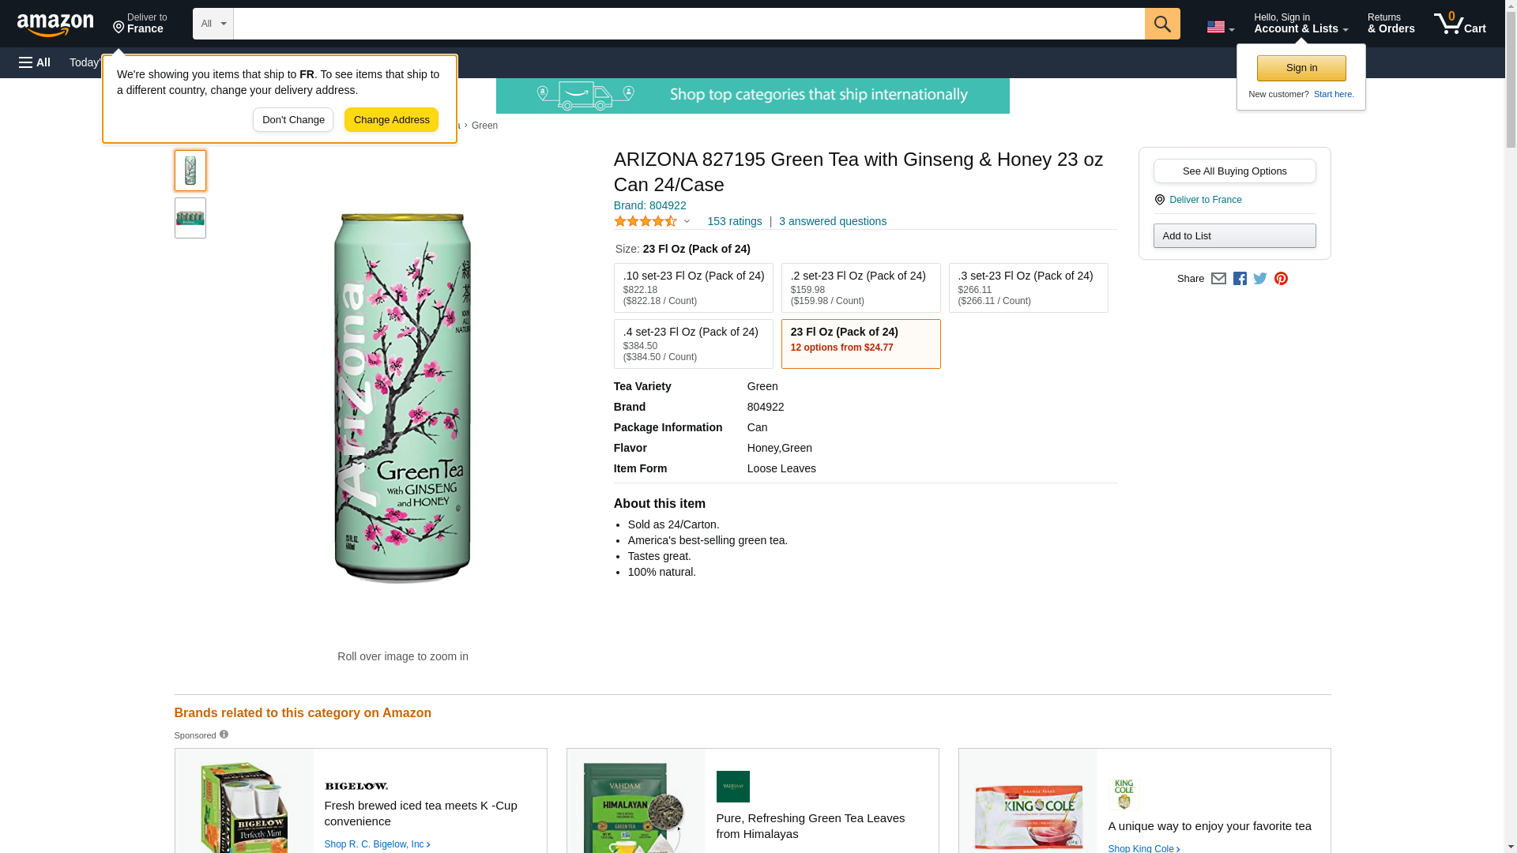Click the Amazon logo
The image size is (1517, 853).
coord(55,24)
